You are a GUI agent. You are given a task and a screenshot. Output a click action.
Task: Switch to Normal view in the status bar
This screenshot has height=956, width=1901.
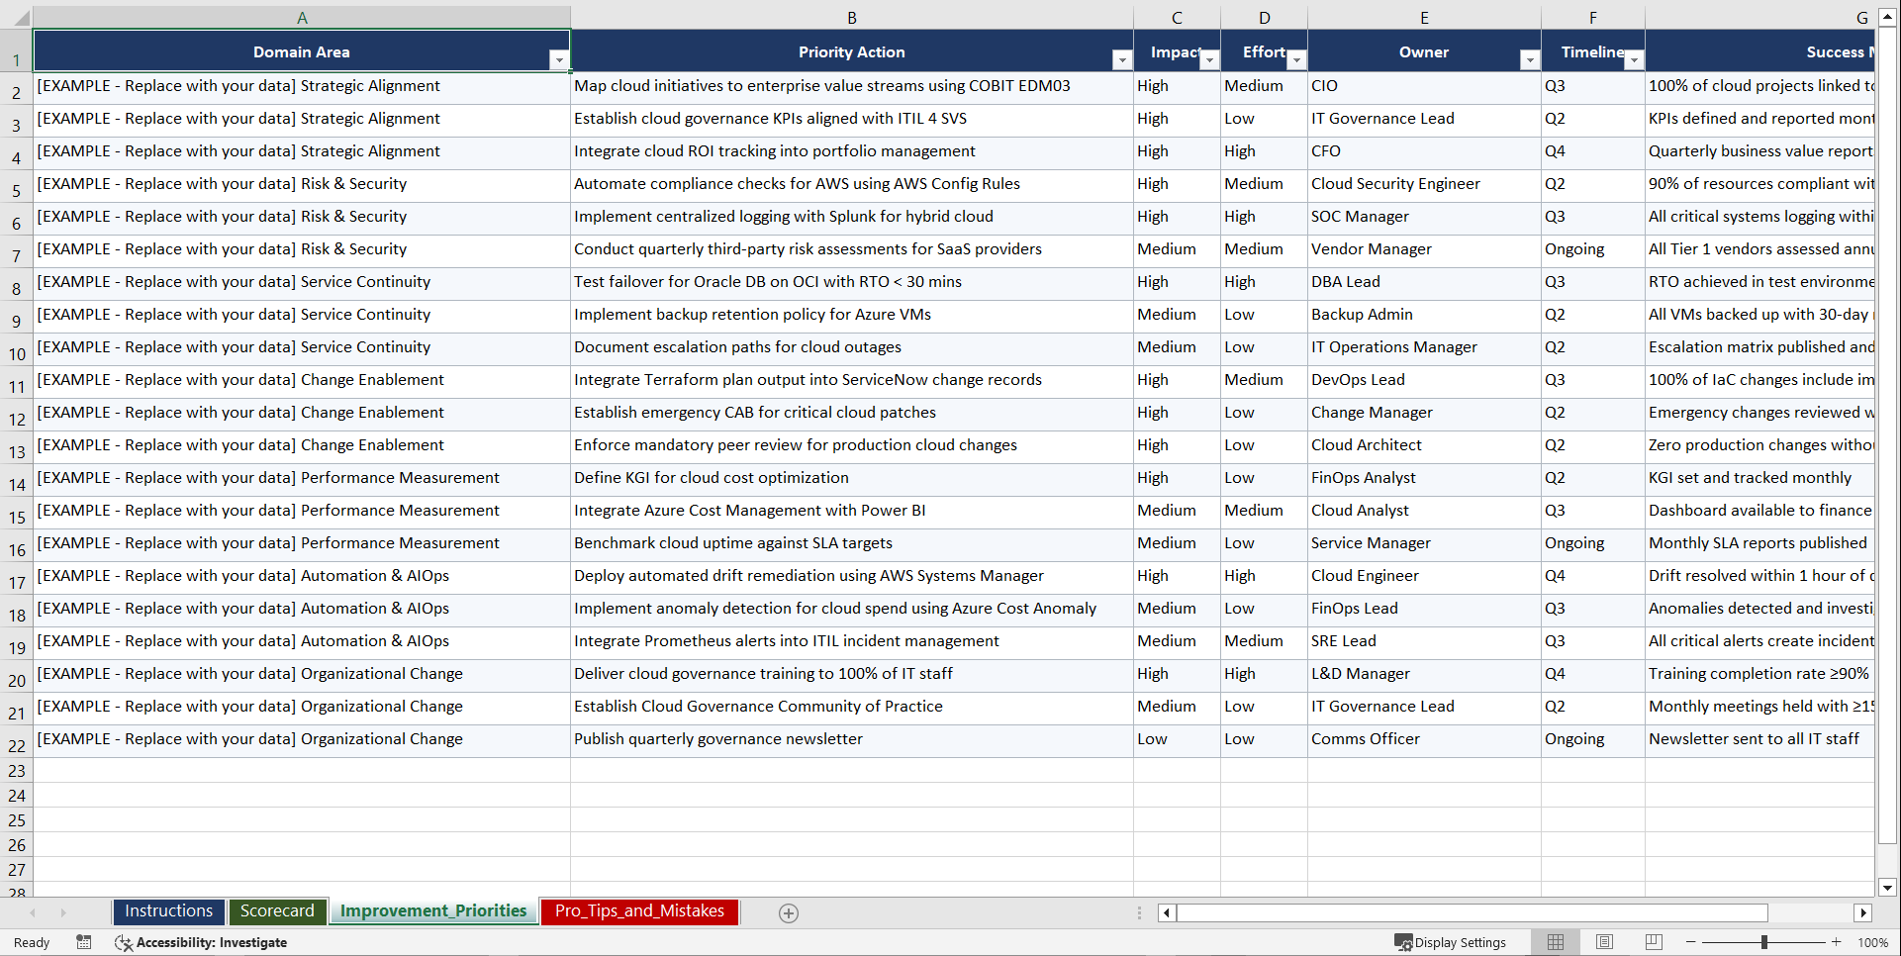click(x=1555, y=942)
